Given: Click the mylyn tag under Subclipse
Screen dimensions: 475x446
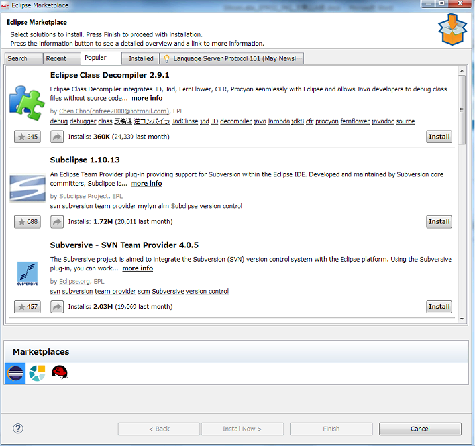Looking at the screenshot, I should click(147, 206).
